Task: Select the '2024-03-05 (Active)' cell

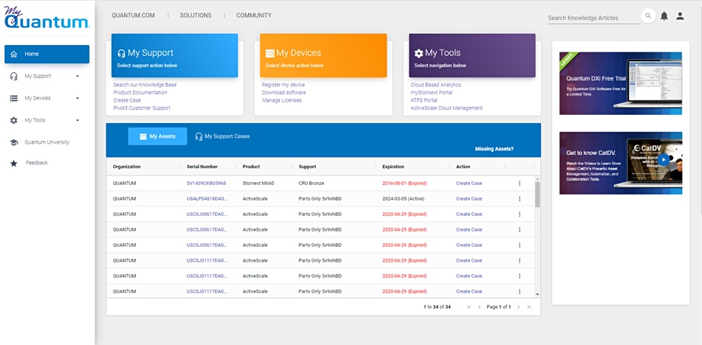Action: (403, 199)
